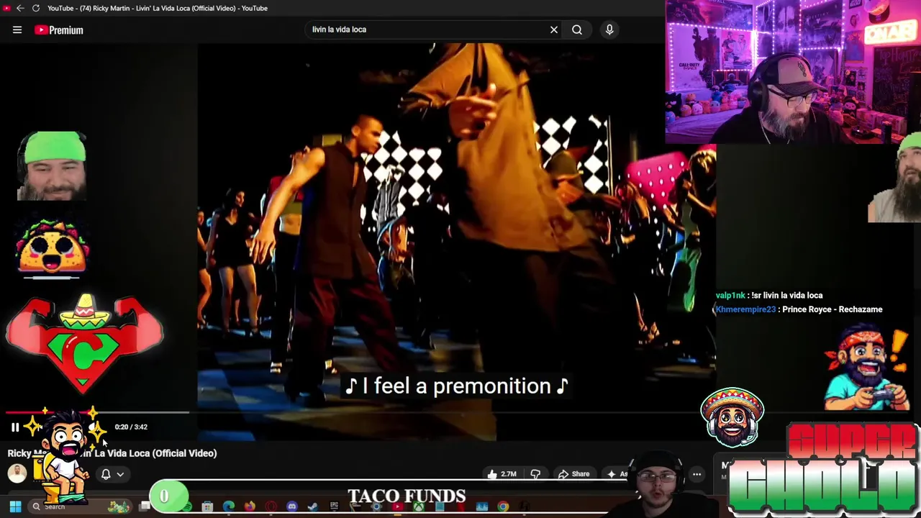Toggle the notification bell for the channel

click(106, 474)
